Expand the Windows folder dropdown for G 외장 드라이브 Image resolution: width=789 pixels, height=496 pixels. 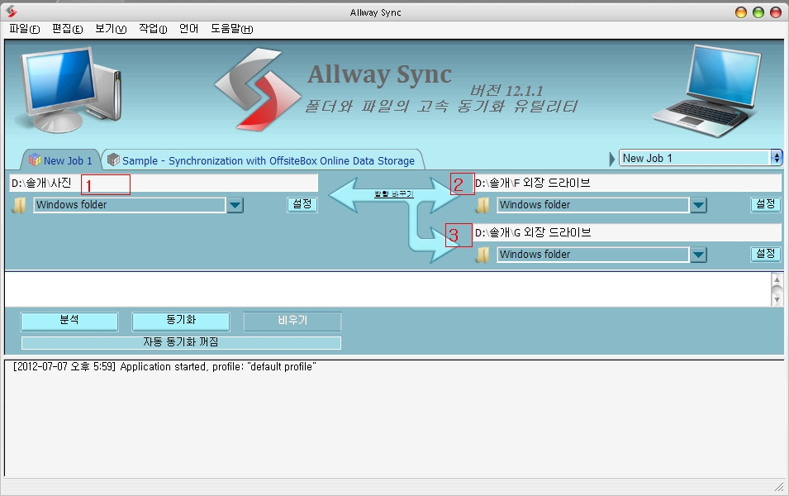(698, 255)
